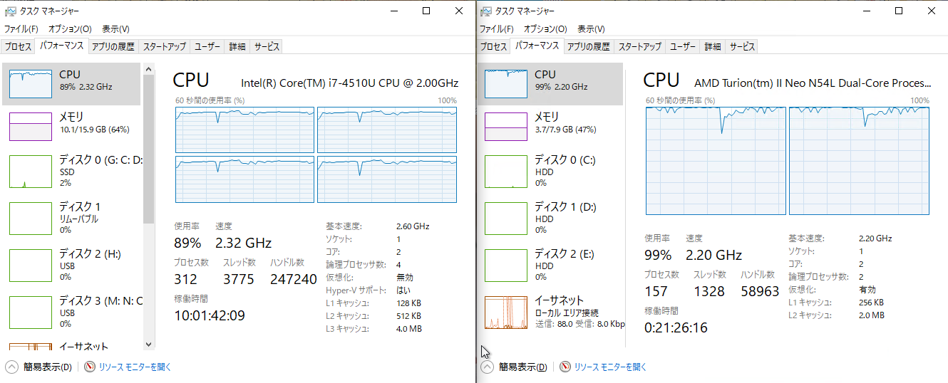The height and width of the screenshot is (383, 948).
Task: Click handle count 247240 in left window
Action: 293,280
